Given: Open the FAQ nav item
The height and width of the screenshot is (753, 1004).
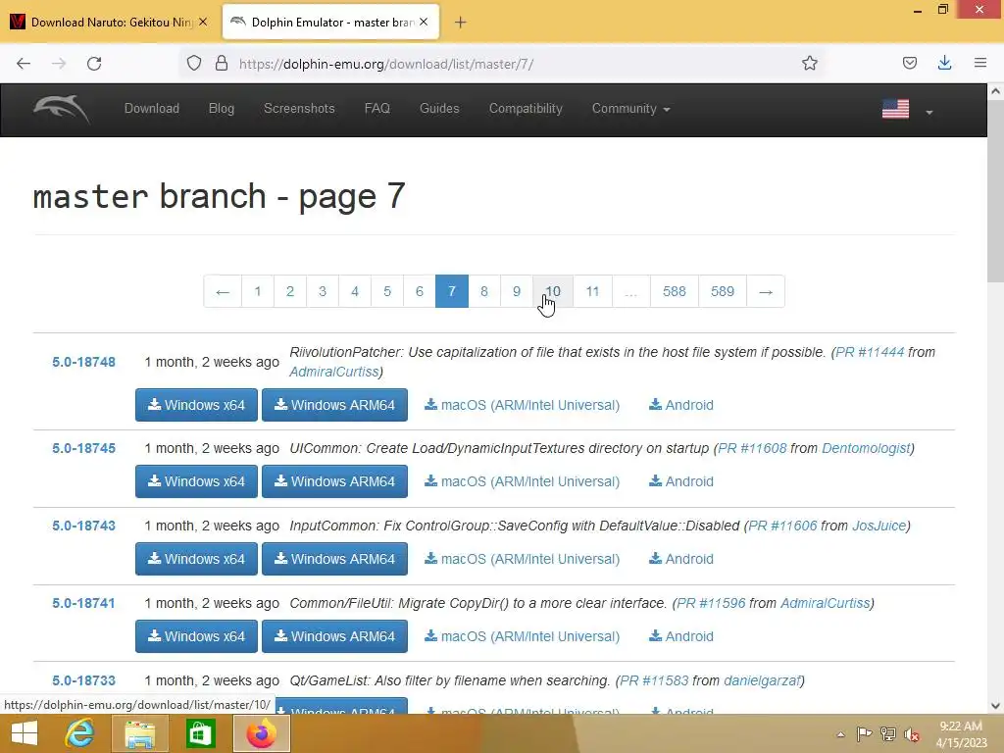Looking at the screenshot, I should [x=377, y=108].
